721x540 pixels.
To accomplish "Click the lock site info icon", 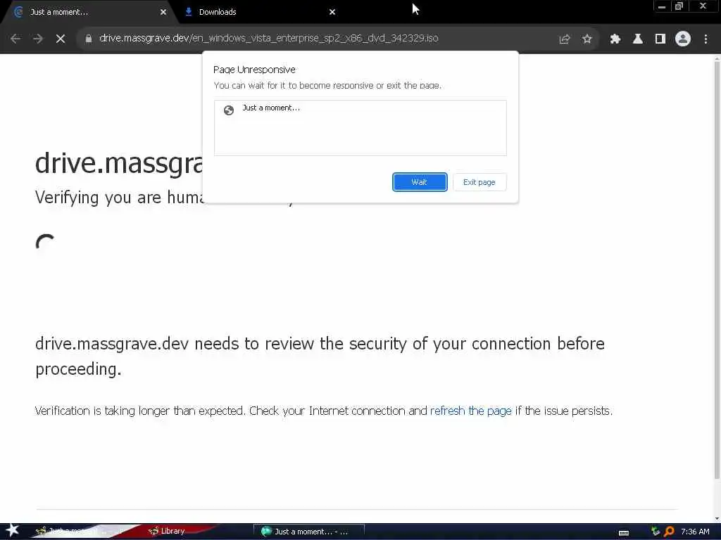I will [x=88, y=39].
